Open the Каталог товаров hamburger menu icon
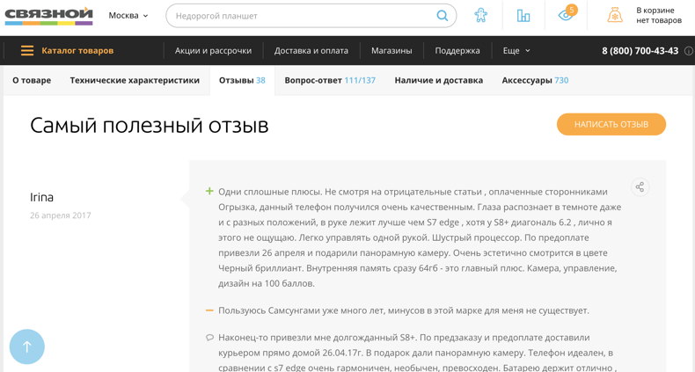This screenshot has width=695, height=372. (x=27, y=50)
